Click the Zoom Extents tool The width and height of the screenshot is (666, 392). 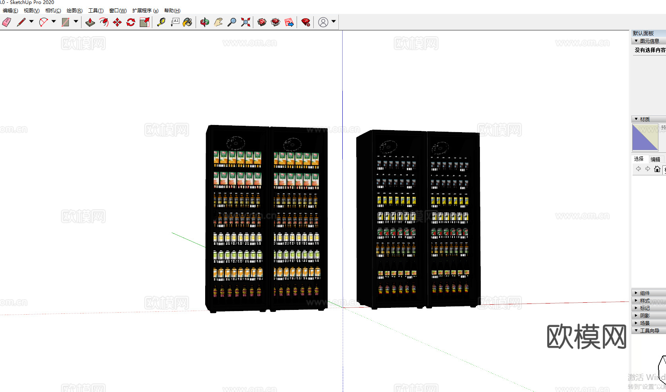click(246, 22)
